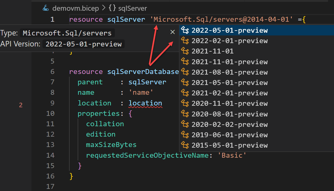Click Microsoft.Sql/servers value in Type details
Screen dimensions: 334x191
click(x=67, y=33)
